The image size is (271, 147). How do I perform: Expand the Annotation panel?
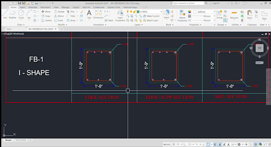click(x=100, y=25)
